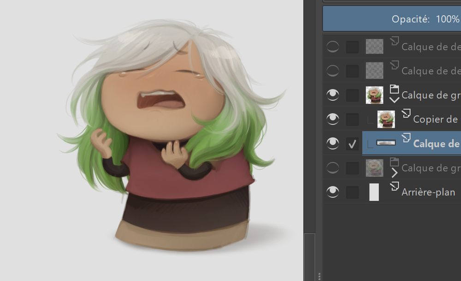Collapse the expanded Calque de gr group
461x281 pixels.
pyautogui.click(x=394, y=100)
